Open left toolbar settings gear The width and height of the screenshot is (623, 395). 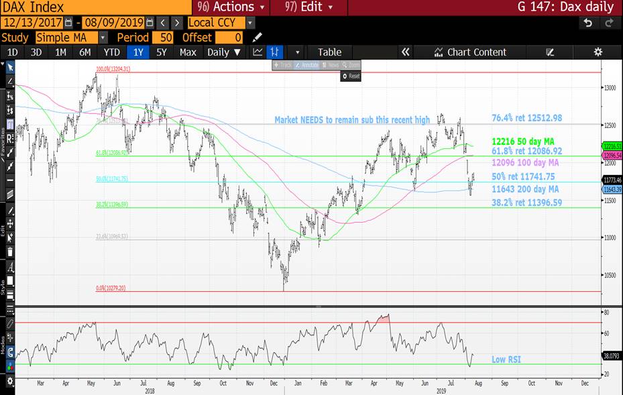coord(10,382)
